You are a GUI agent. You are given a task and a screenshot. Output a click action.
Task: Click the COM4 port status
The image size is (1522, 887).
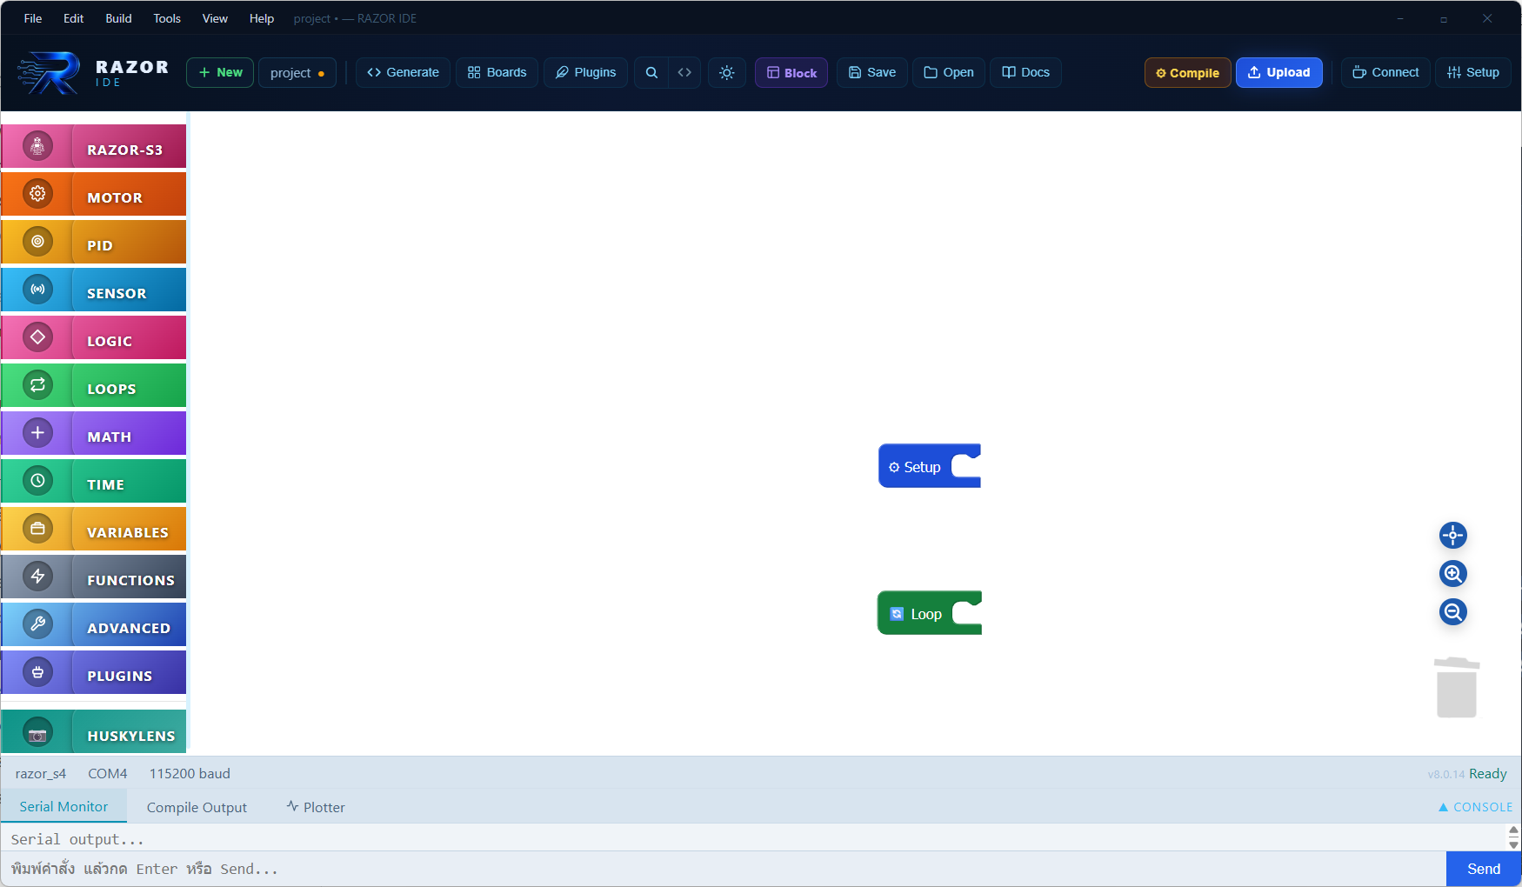[107, 773]
